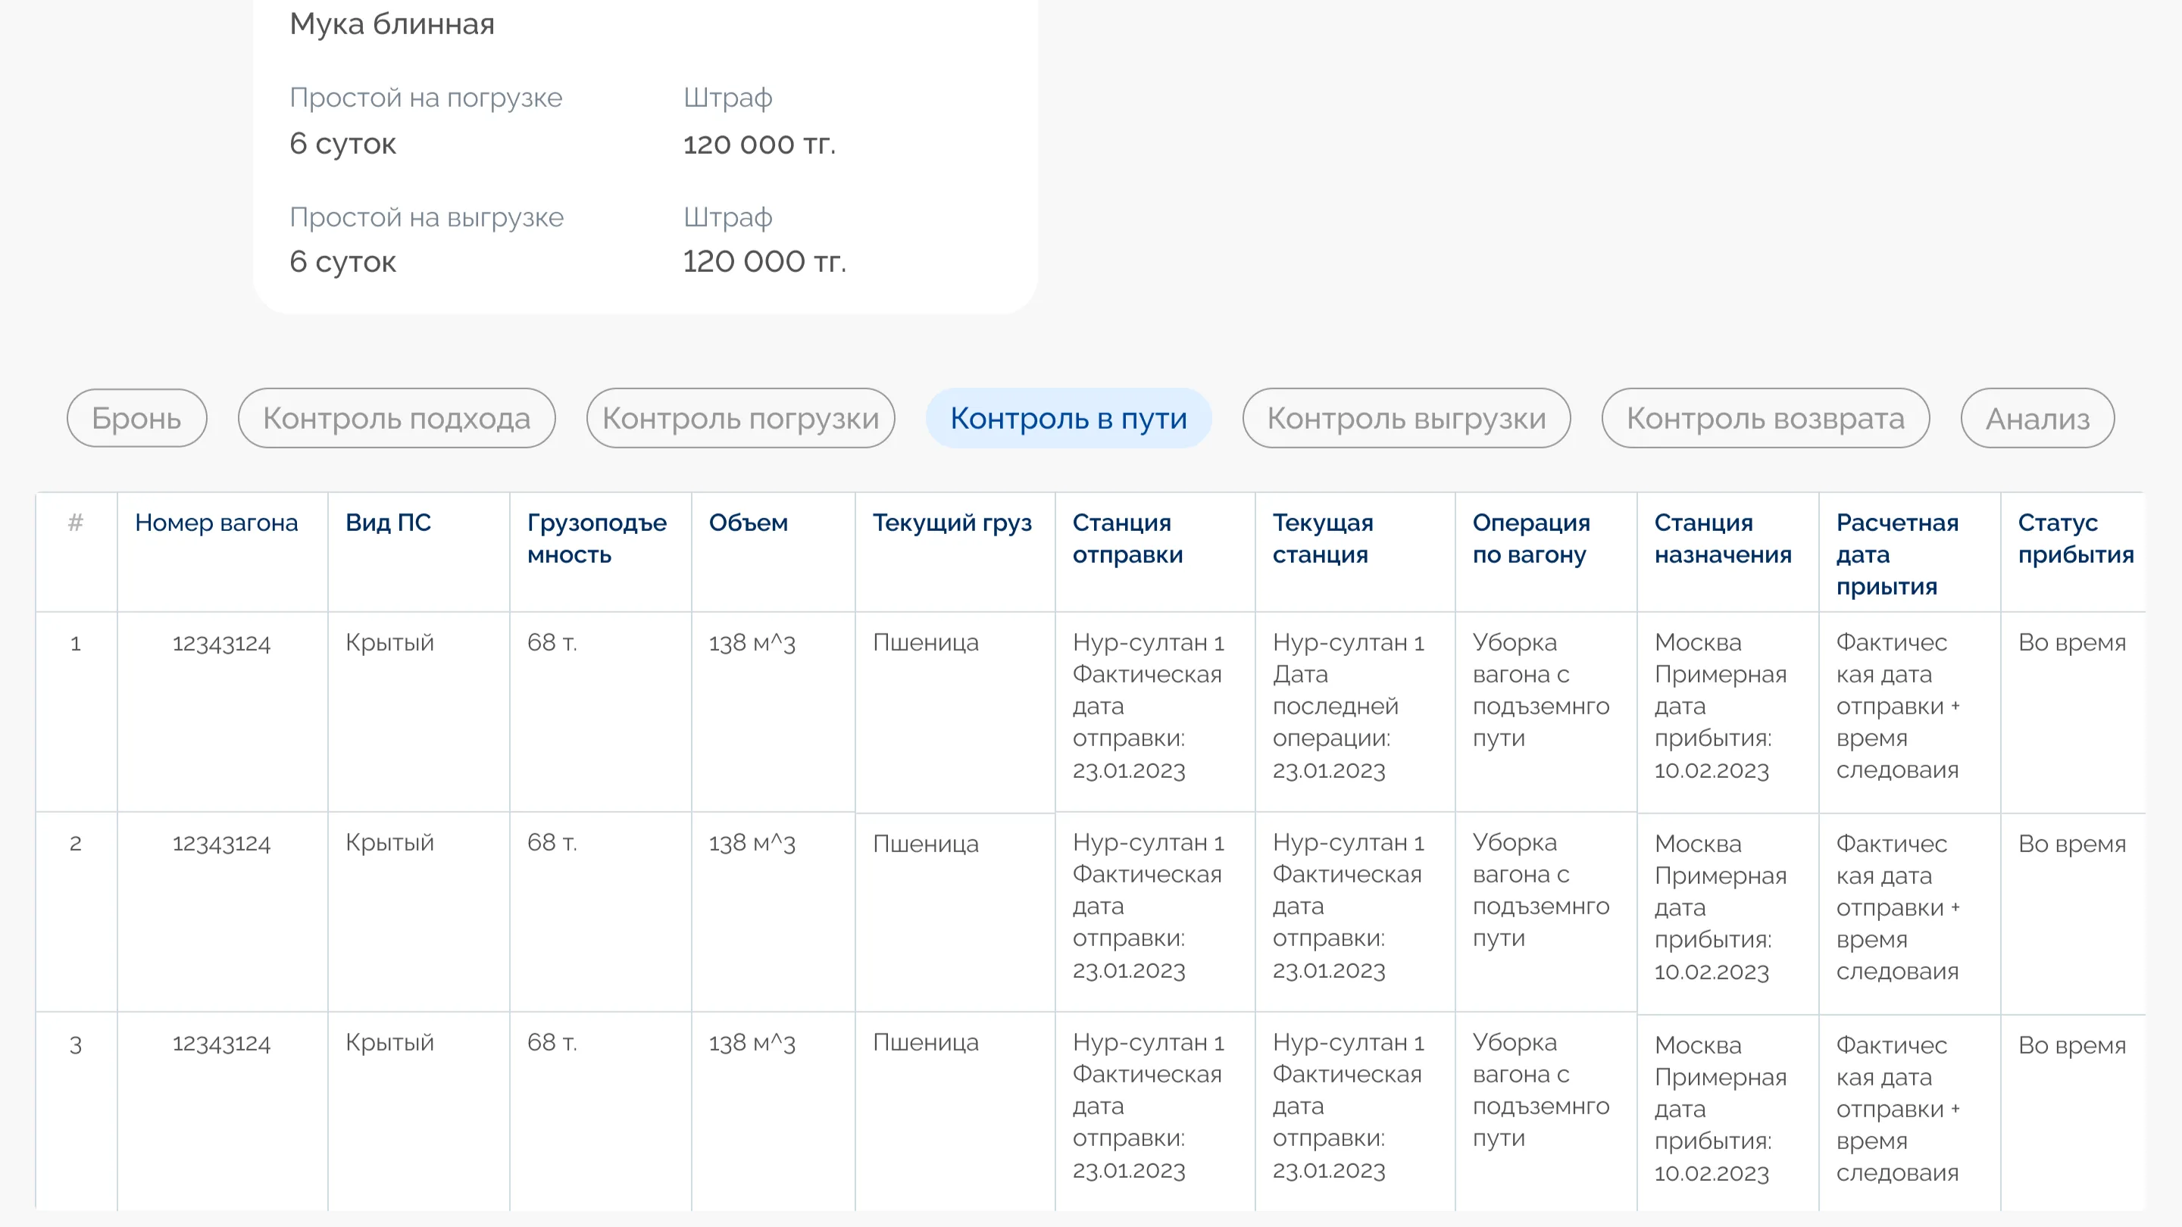The width and height of the screenshot is (2182, 1227).
Task: Click the Вид ПС column header
Action: (388, 523)
